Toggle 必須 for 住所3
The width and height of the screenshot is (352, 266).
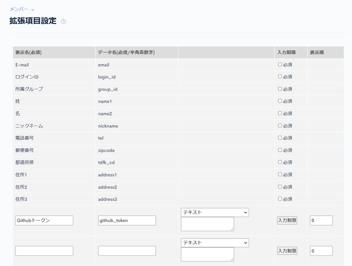coord(280,199)
